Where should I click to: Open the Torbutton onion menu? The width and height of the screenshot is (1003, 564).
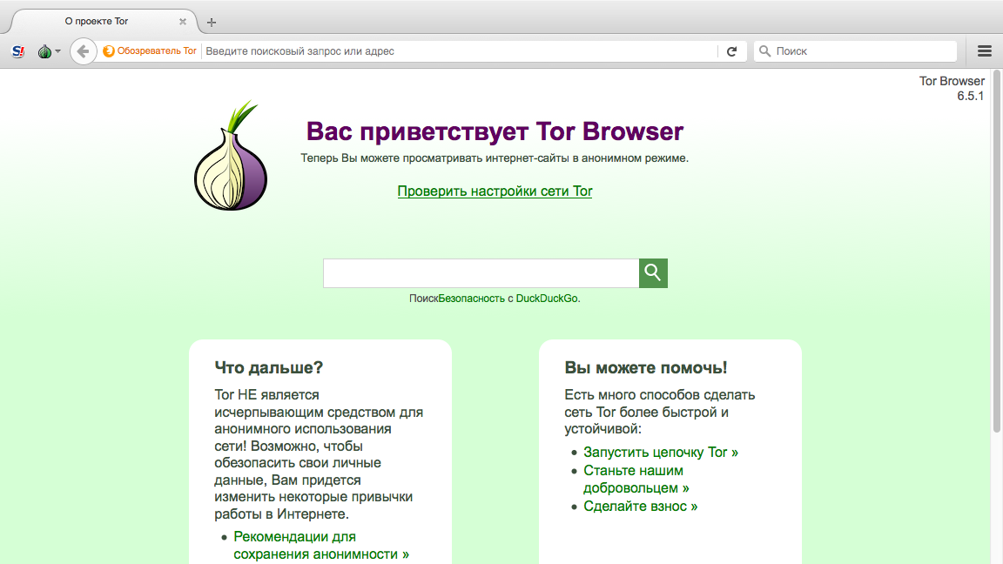click(x=47, y=51)
